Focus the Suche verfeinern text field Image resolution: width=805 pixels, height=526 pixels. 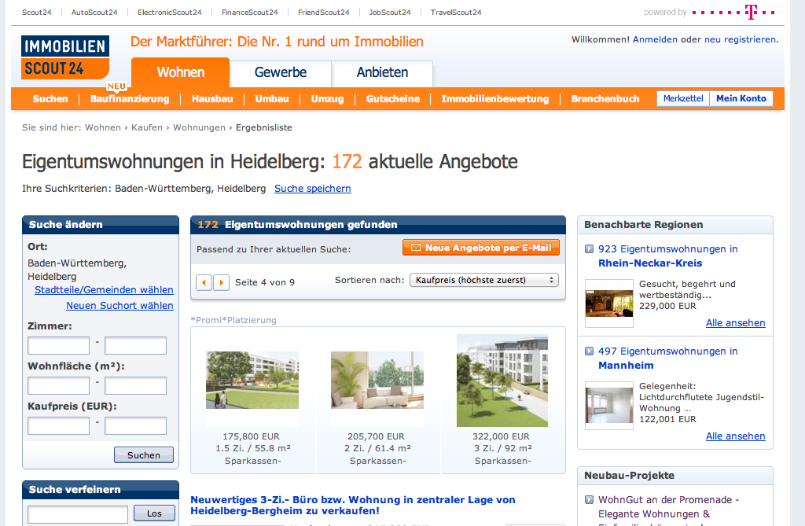tap(78, 513)
